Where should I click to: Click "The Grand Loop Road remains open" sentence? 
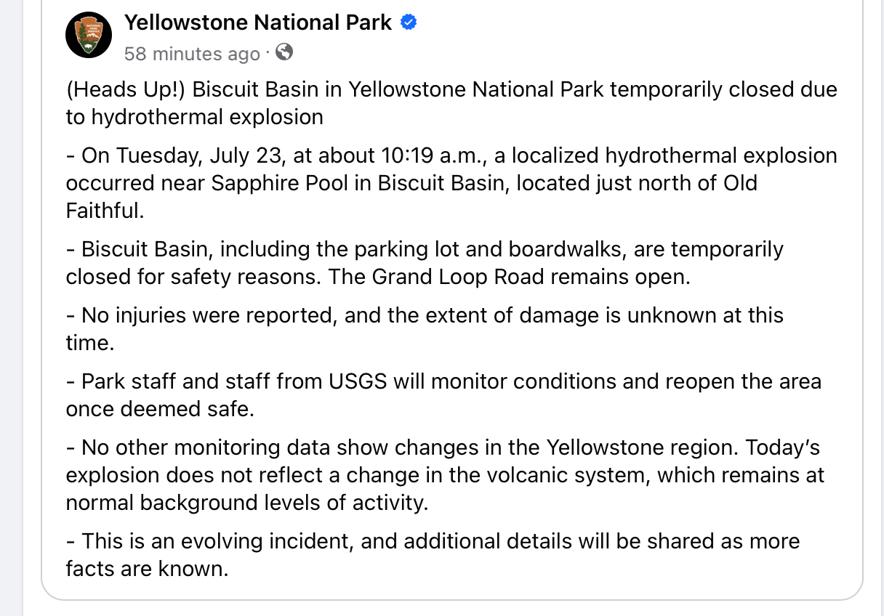coord(531,277)
